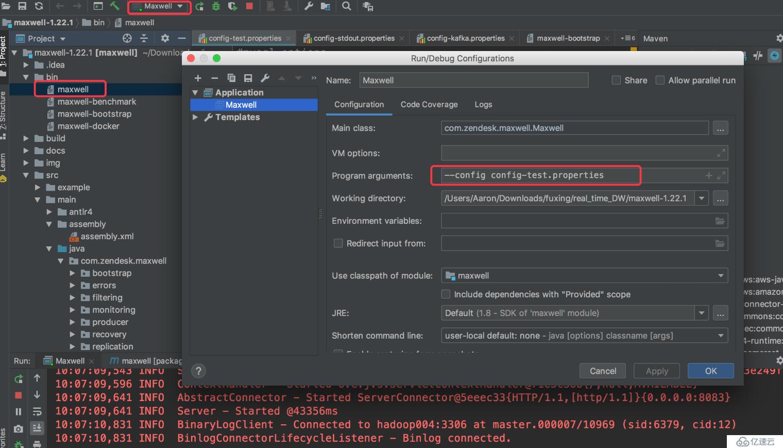Switch to Logs tab
Screen dimensions: 783x448
[x=483, y=104]
